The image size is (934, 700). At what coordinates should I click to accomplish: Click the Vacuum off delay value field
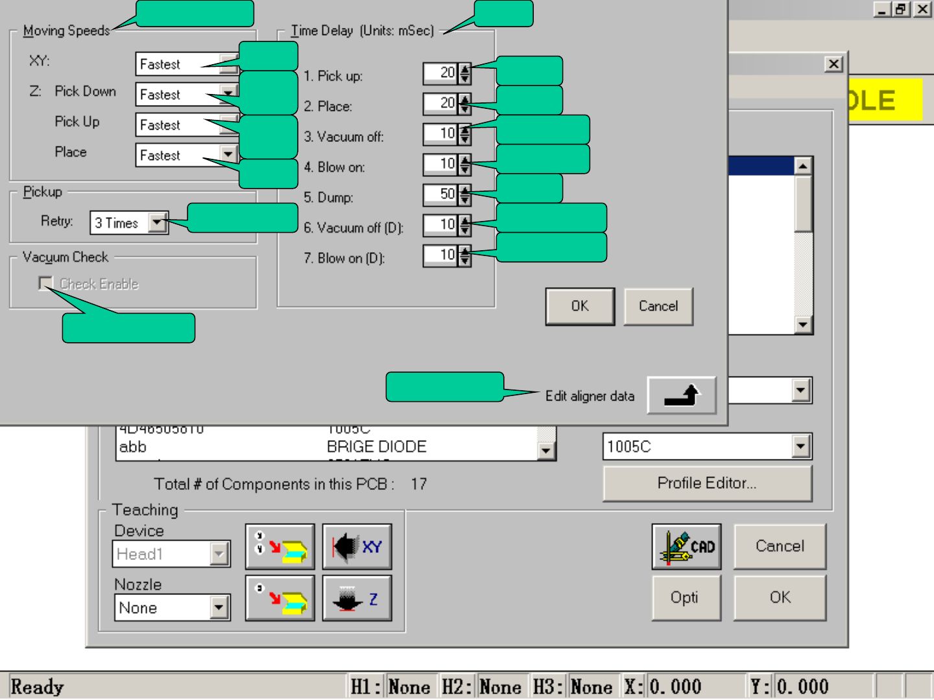441,134
